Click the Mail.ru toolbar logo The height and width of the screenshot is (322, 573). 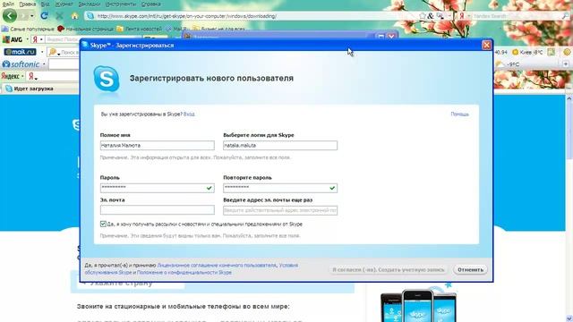(x=20, y=52)
